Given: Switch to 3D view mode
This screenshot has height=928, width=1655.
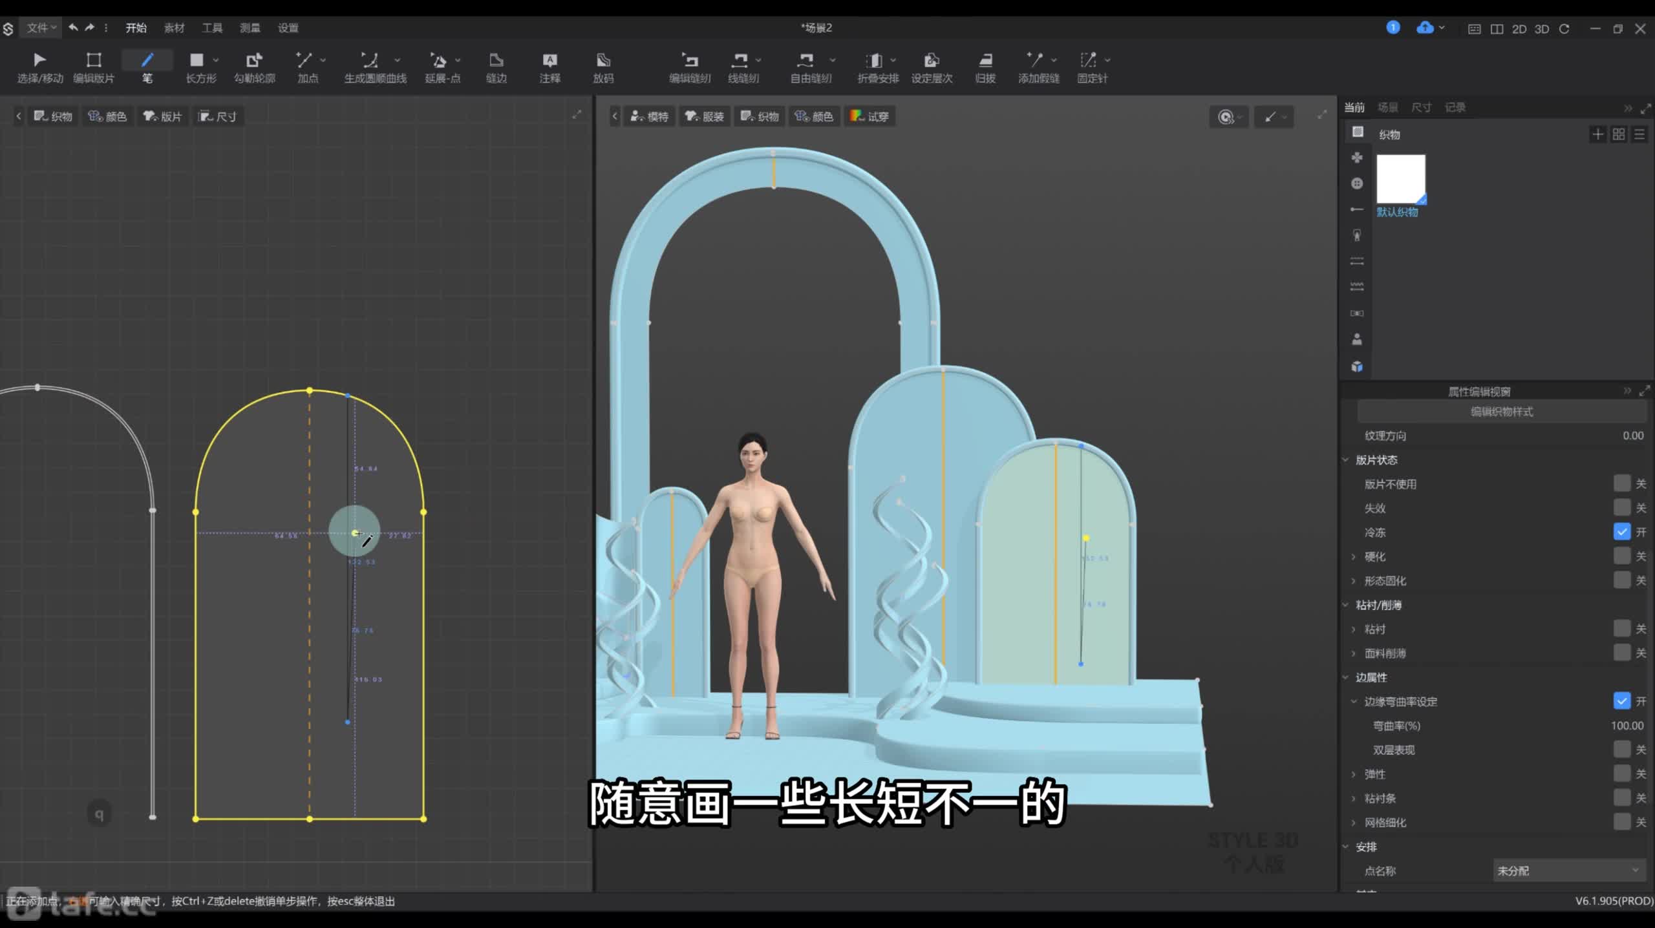Looking at the screenshot, I should (1542, 28).
